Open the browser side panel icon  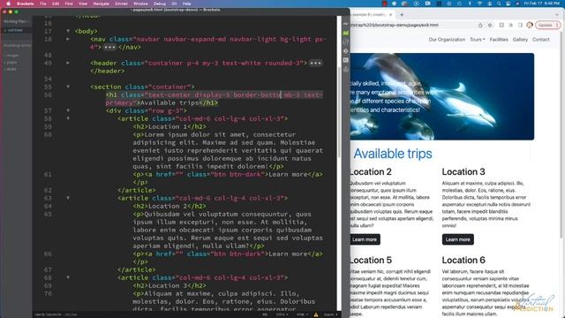tap(520, 26)
